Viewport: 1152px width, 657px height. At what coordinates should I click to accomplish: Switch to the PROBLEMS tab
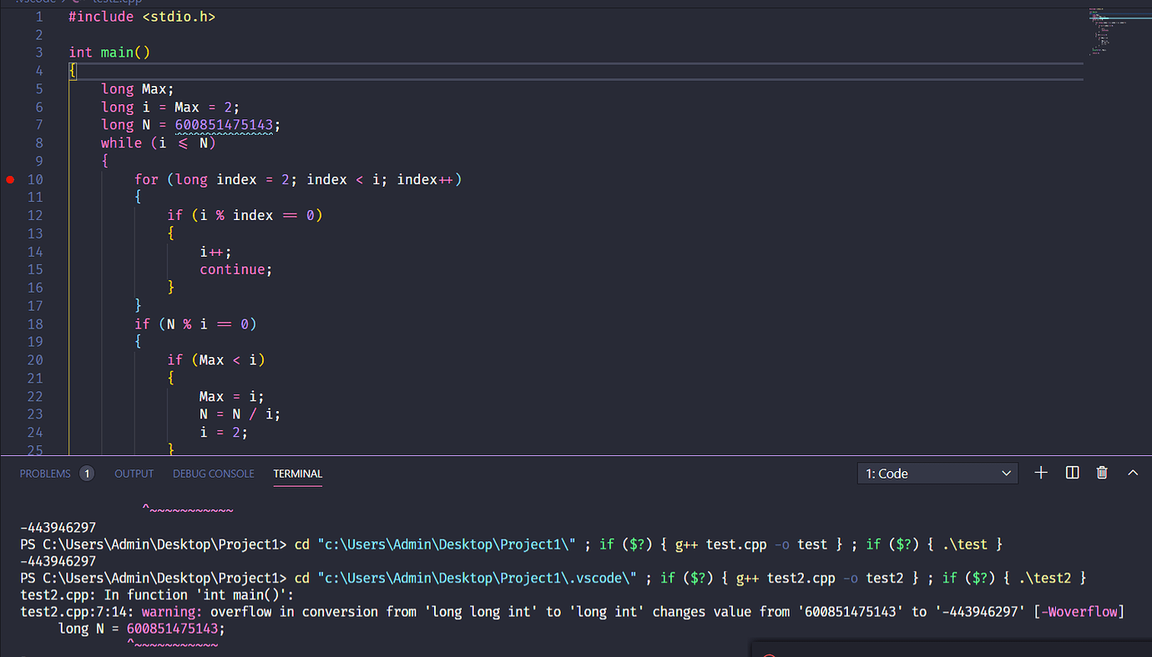click(x=45, y=474)
